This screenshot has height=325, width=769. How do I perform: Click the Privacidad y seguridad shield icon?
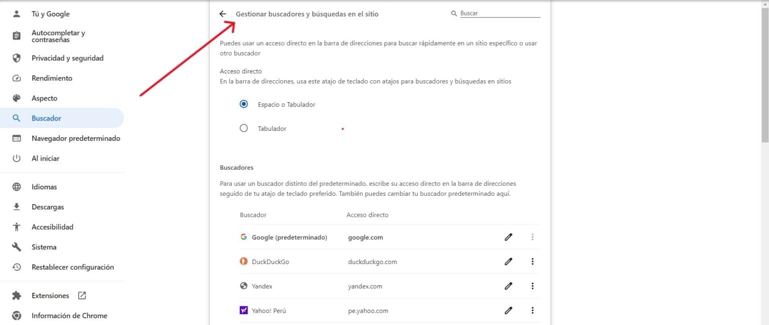tap(16, 58)
